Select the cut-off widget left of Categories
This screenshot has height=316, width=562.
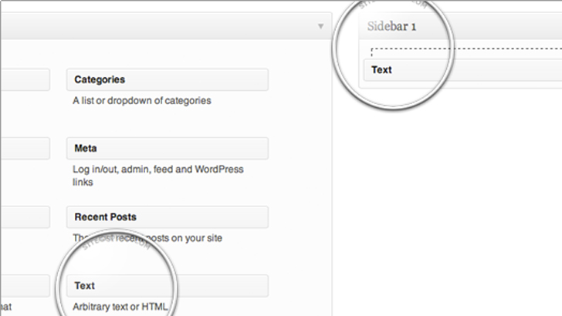click(25, 79)
